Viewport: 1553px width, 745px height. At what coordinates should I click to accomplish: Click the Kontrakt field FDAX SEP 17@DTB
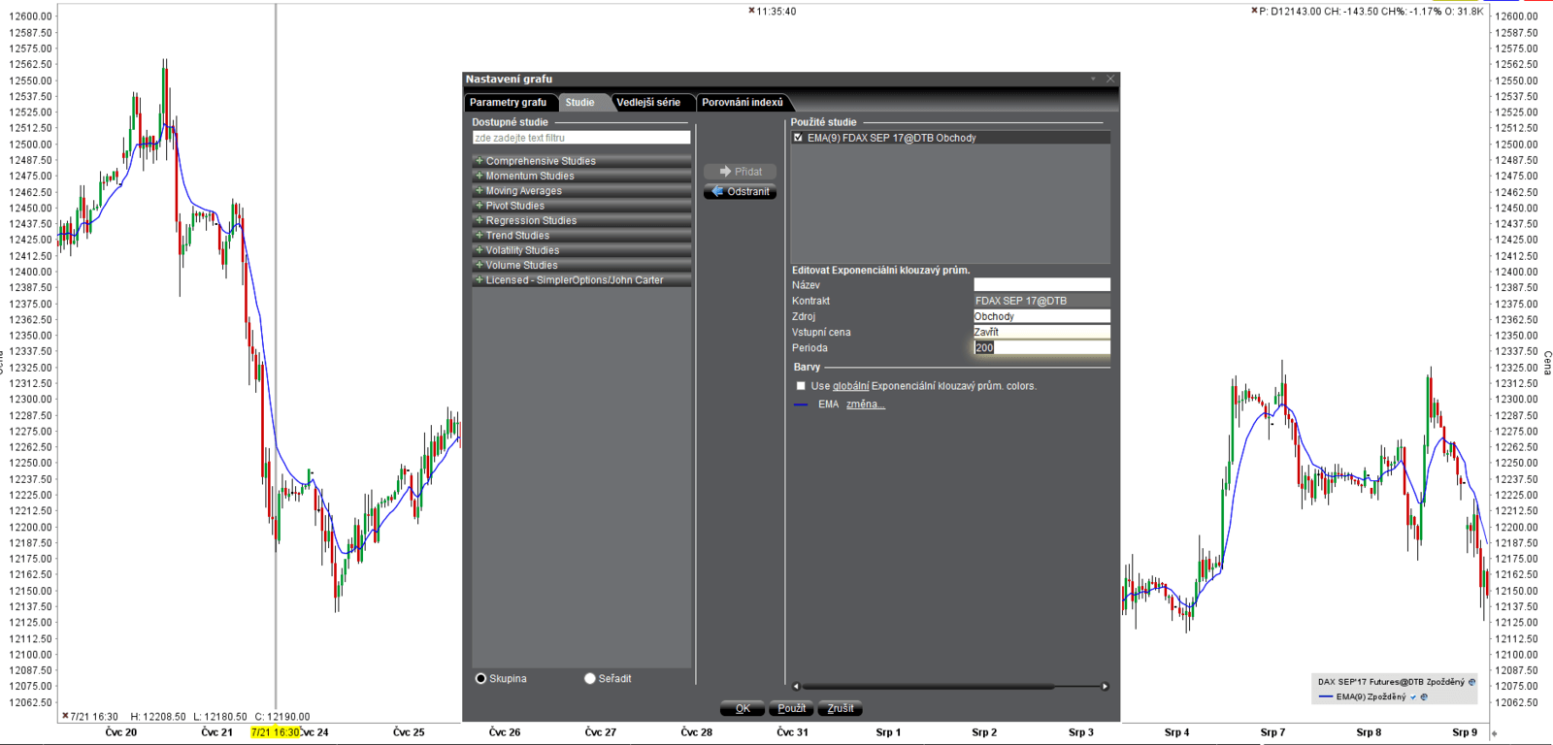point(1041,301)
